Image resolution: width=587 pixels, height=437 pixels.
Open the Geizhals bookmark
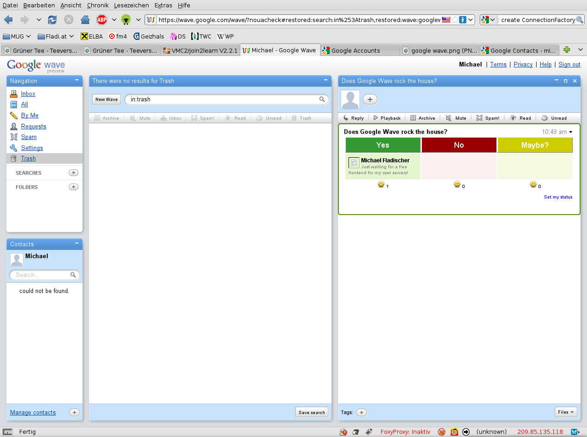[x=149, y=36]
